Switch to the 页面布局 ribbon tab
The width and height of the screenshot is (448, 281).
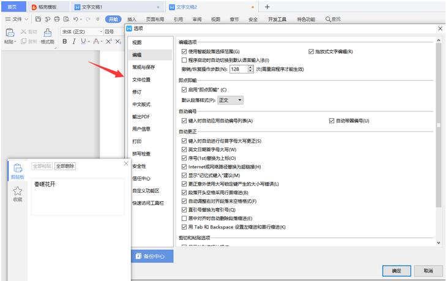pos(155,19)
